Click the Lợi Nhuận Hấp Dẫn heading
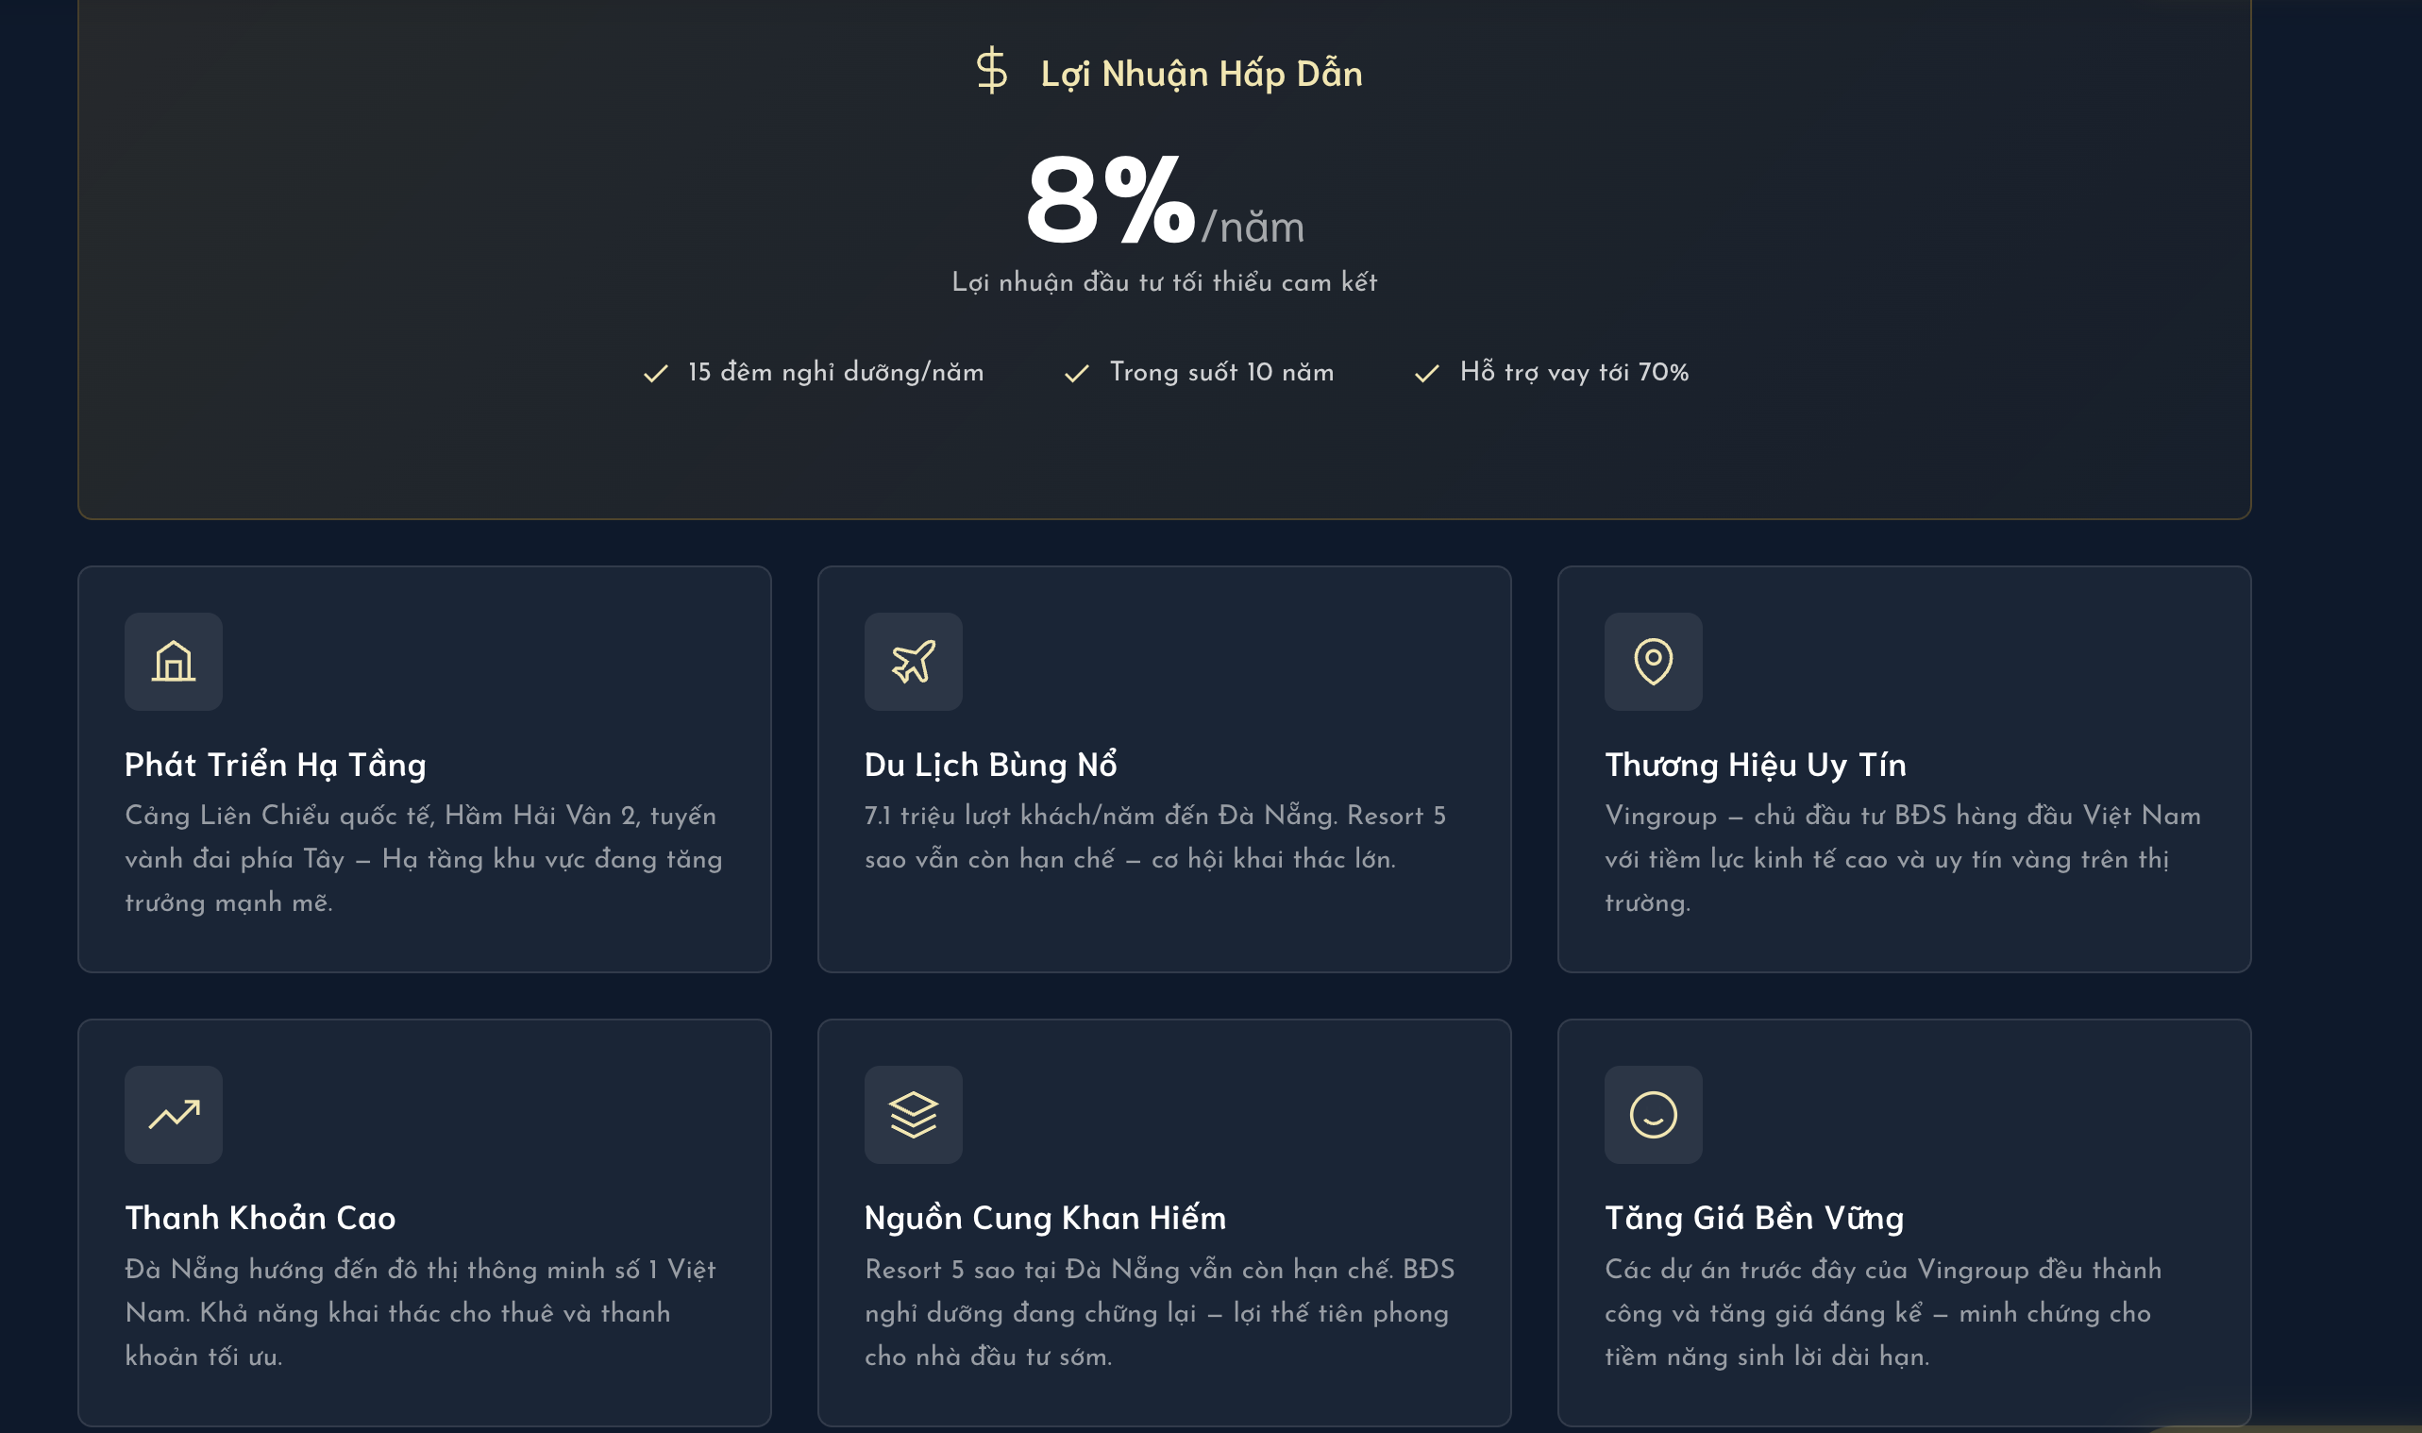Viewport: 2422px width, 1433px height. pos(1201,75)
